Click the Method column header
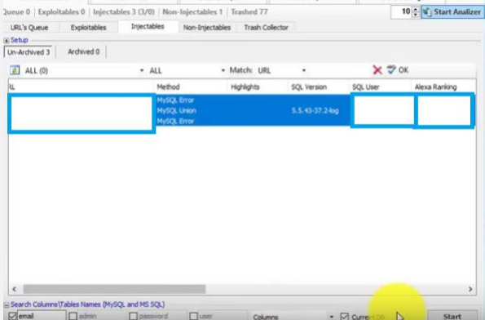The height and width of the screenshot is (320, 485). coord(191,87)
